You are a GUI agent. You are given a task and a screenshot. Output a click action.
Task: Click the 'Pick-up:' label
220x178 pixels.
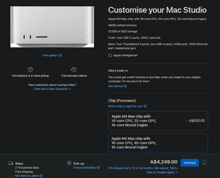tap(79, 163)
